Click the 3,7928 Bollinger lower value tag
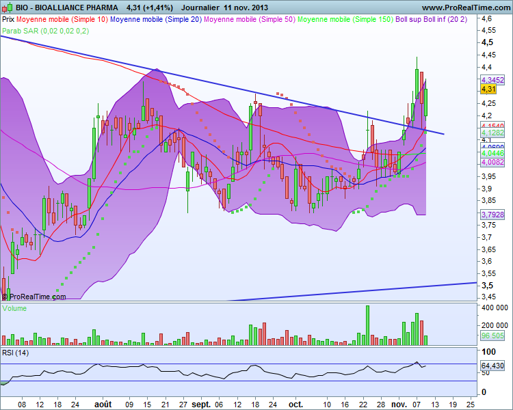Image resolution: width=513 pixels, height=410 pixels. coord(492,215)
